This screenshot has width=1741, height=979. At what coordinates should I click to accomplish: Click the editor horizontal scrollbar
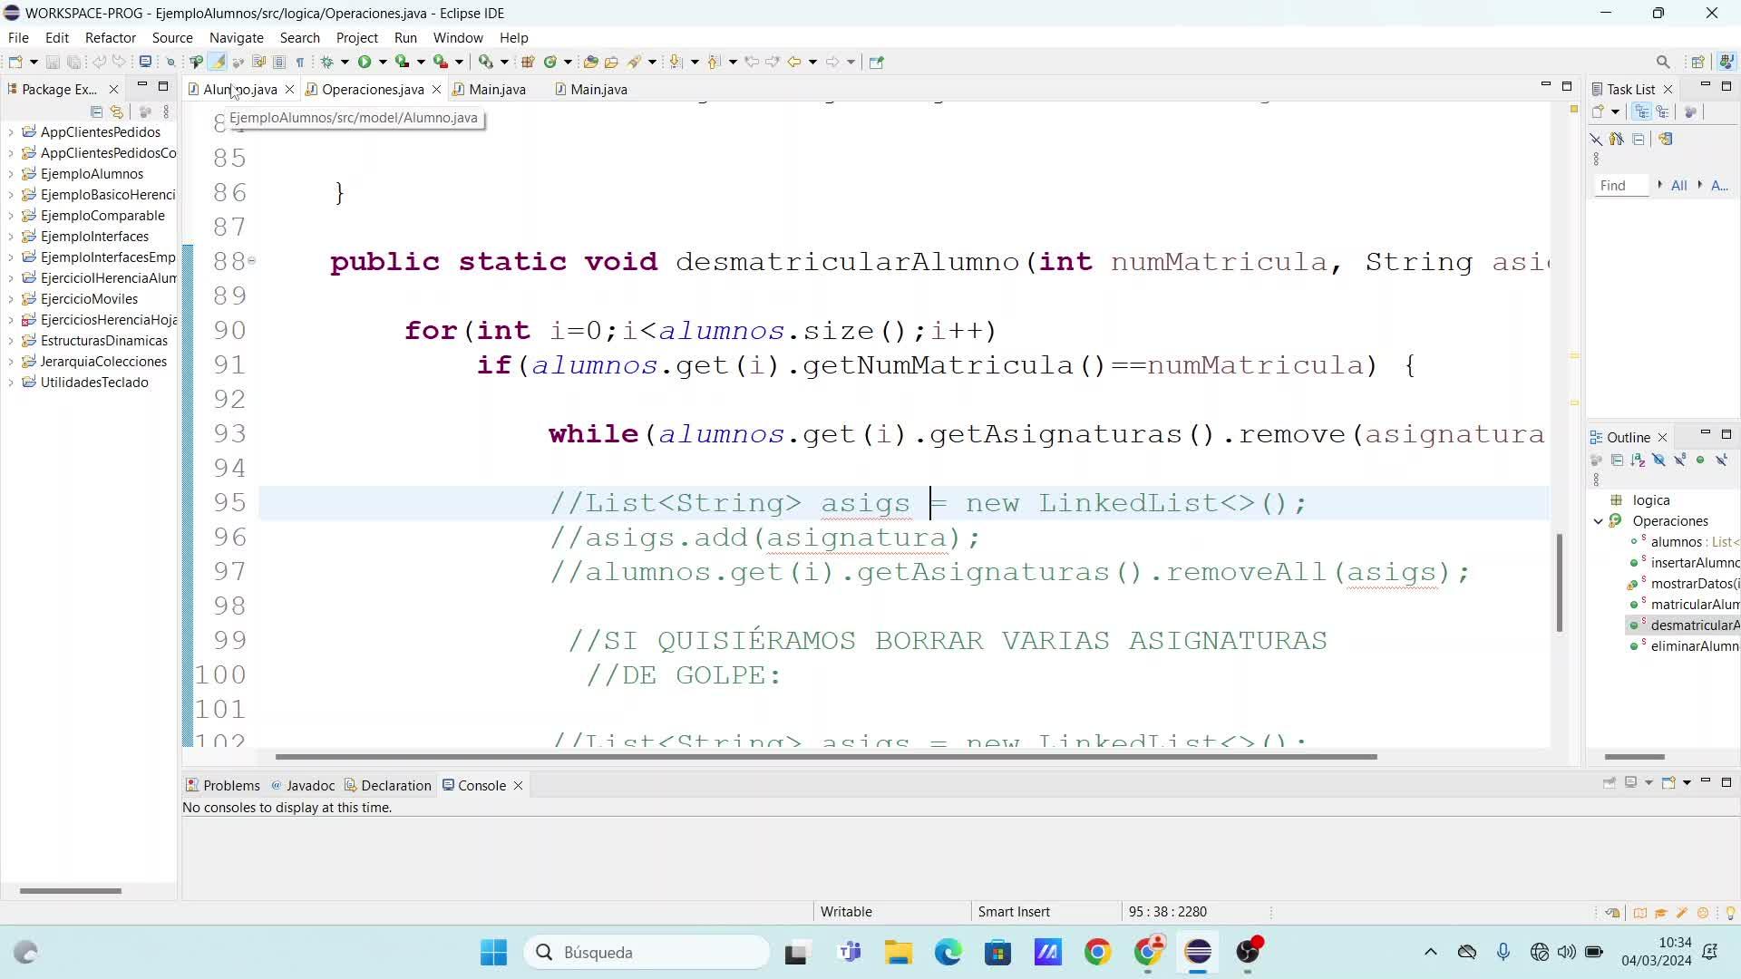(825, 756)
